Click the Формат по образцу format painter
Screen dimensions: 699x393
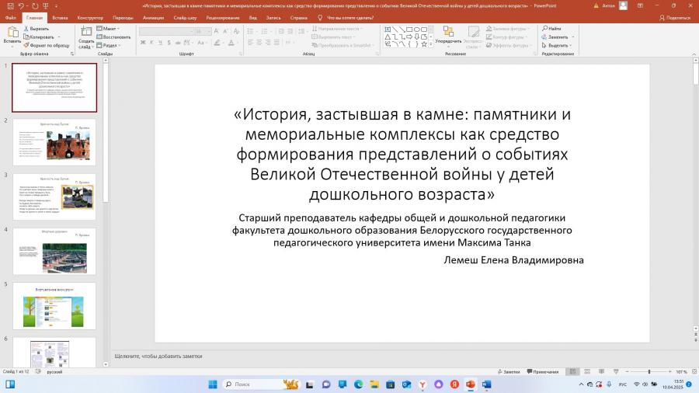[x=47, y=46]
